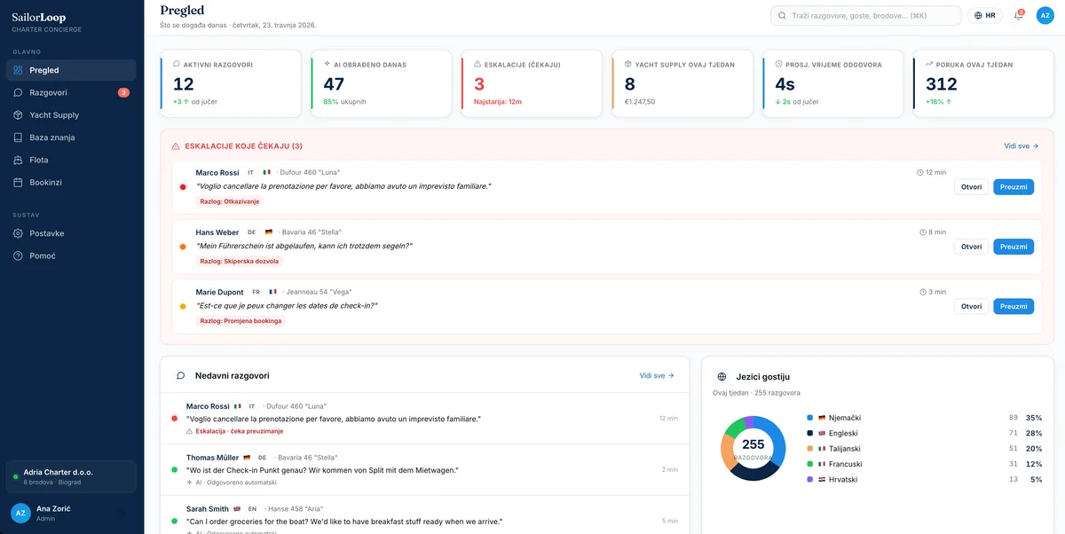
Task: Click the globe icon beside Jezici gostiju
Action: click(x=722, y=376)
